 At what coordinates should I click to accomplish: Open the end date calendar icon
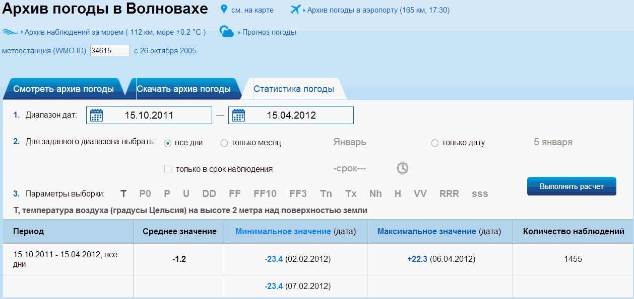(x=238, y=116)
